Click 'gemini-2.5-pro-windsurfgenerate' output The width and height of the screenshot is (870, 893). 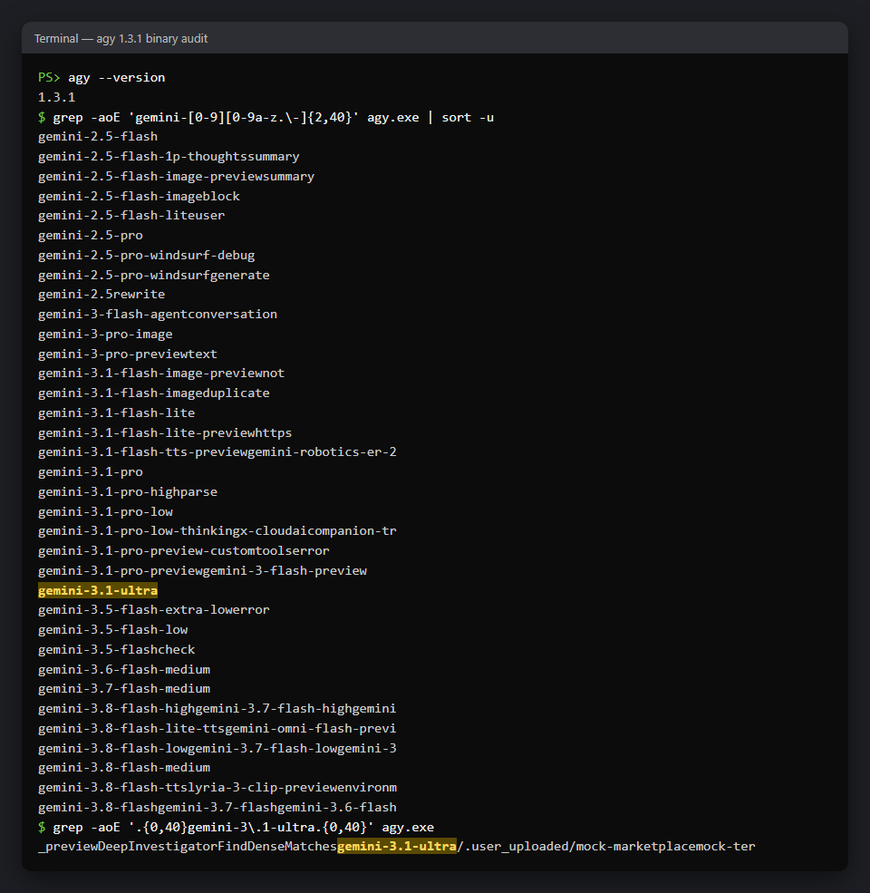(x=154, y=275)
